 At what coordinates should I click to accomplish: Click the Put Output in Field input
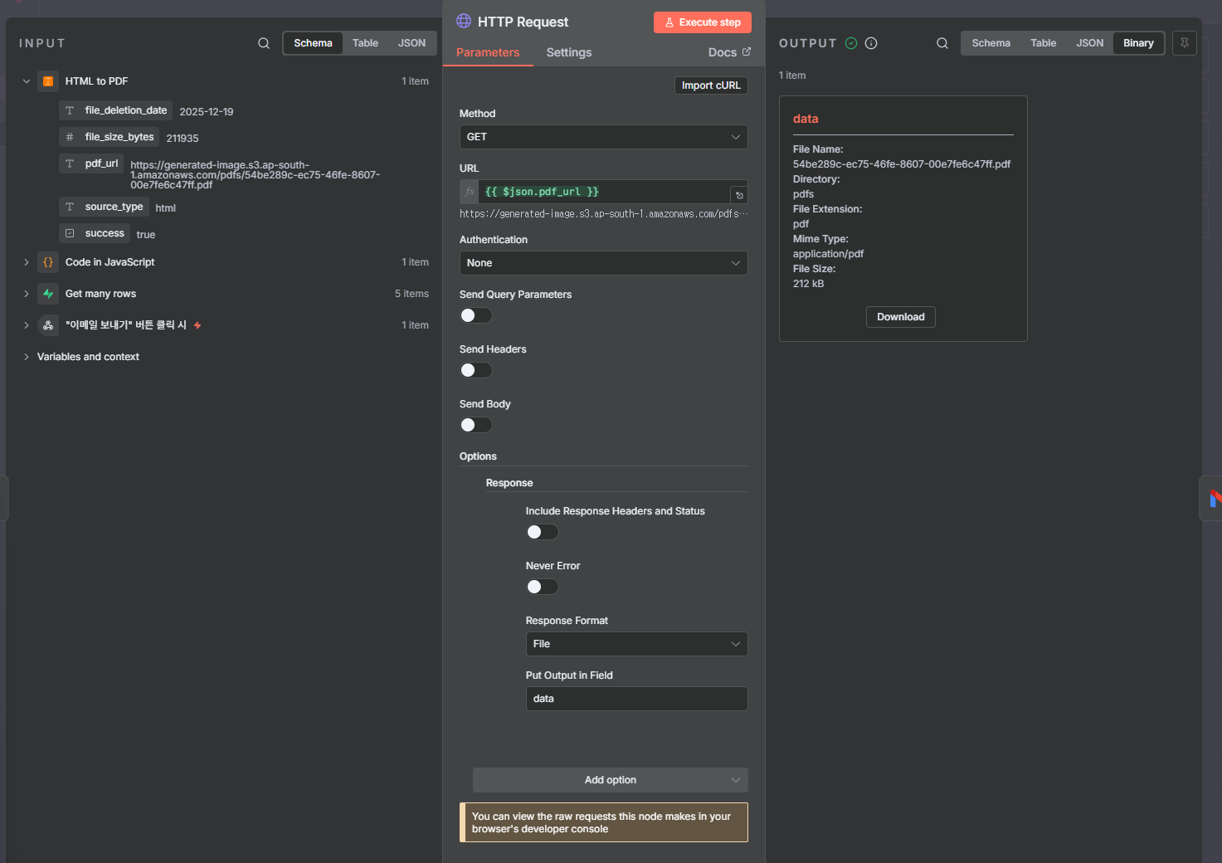click(636, 699)
